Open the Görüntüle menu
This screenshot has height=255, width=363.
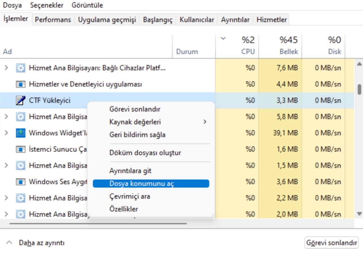(x=87, y=5)
